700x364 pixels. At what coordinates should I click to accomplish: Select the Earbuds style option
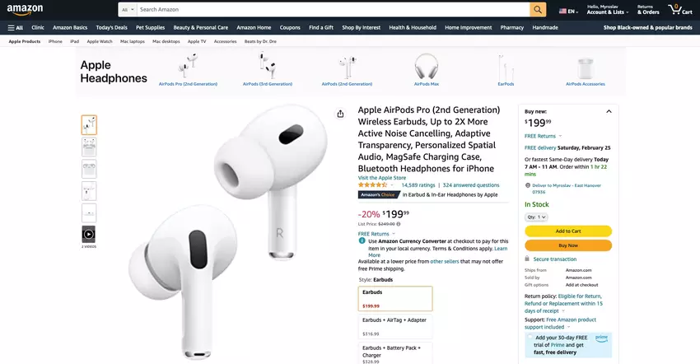(x=395, y=298)
